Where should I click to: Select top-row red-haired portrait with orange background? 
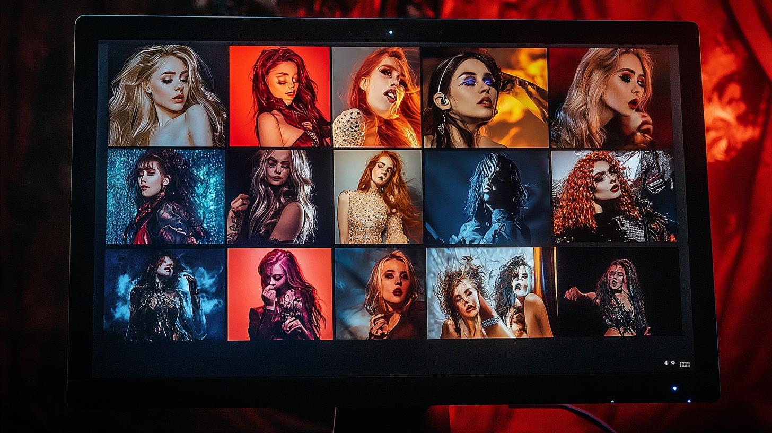point(279,96)
